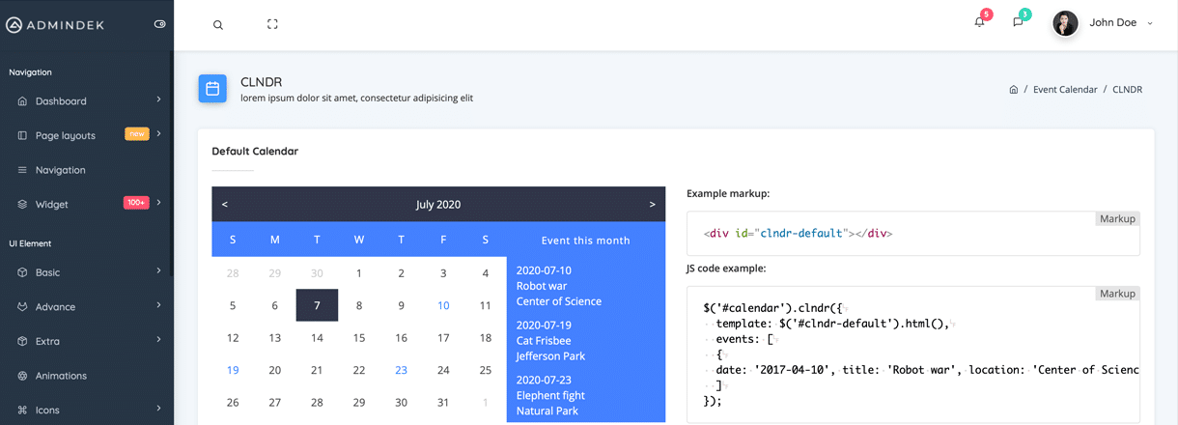This screenshot has width=1178, height=425.
Task: Click the 'new' badge on Page layouts
Action: (x=137, y=134)
